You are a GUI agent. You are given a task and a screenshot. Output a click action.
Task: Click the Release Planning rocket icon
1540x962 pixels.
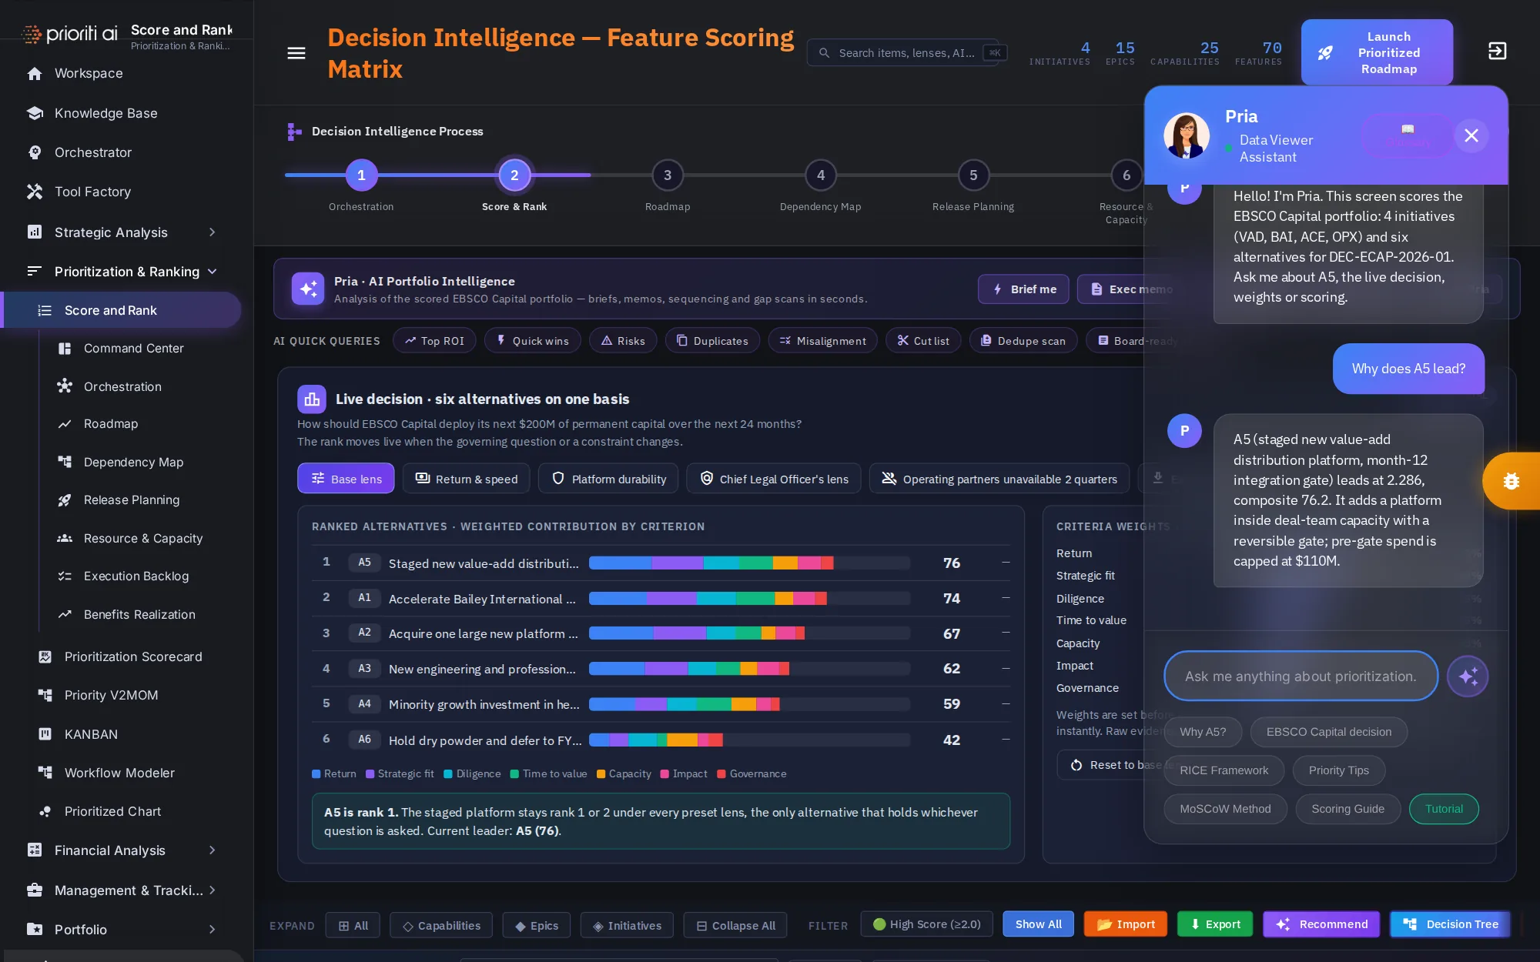coord(65,500)
